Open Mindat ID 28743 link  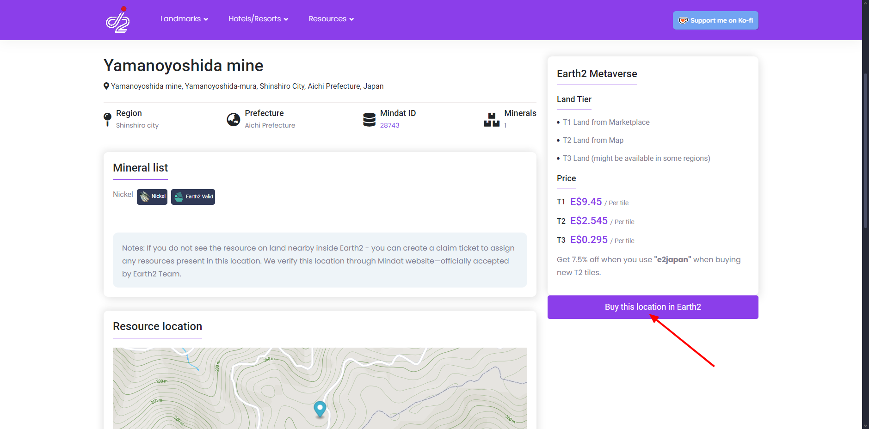pos(389,125)
